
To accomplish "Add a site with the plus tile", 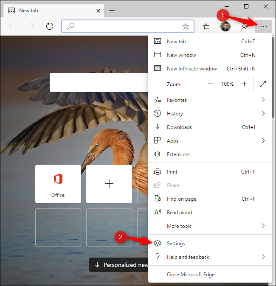I will 109,184.
